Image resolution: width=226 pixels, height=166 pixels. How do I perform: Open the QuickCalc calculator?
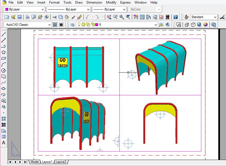167,17
